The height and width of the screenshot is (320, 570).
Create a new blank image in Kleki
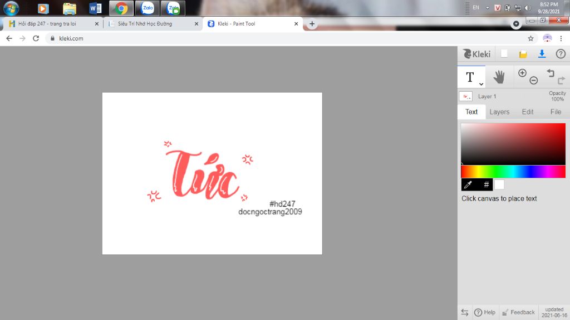coord(504,54)
